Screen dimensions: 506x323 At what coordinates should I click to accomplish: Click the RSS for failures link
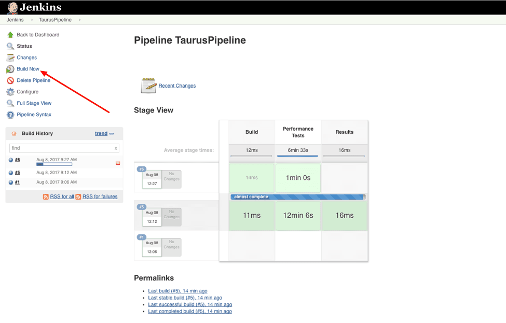point(100,196)
